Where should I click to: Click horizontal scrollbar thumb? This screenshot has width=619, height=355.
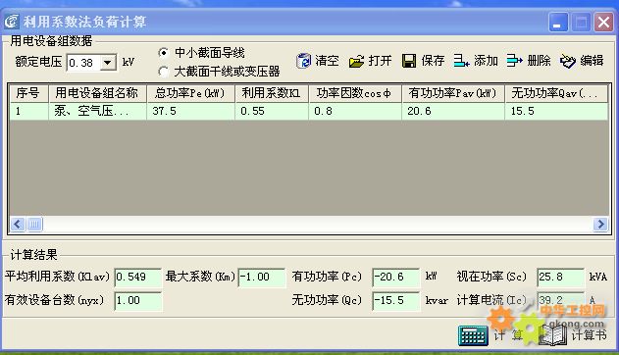(x=34, y=225)
